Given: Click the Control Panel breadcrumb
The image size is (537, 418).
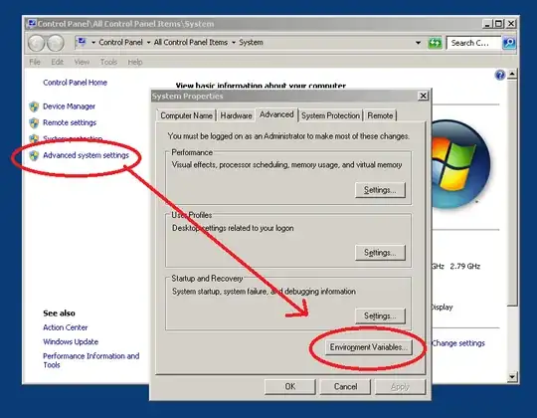Looking at the screenshot, I should (x=120, y=43).
